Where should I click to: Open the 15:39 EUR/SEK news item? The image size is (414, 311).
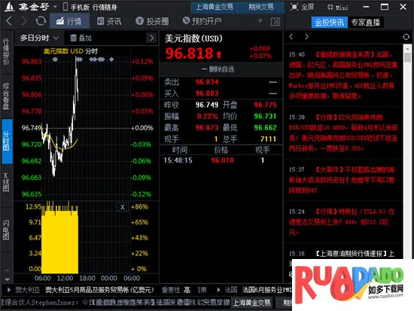[x=343, y=133]
